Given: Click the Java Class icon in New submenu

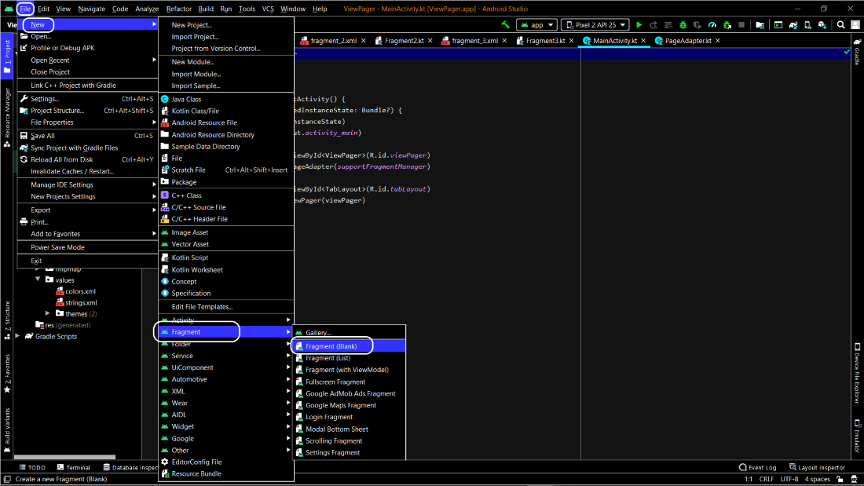Looking at the screenshot, I should [x=165, y=99].
